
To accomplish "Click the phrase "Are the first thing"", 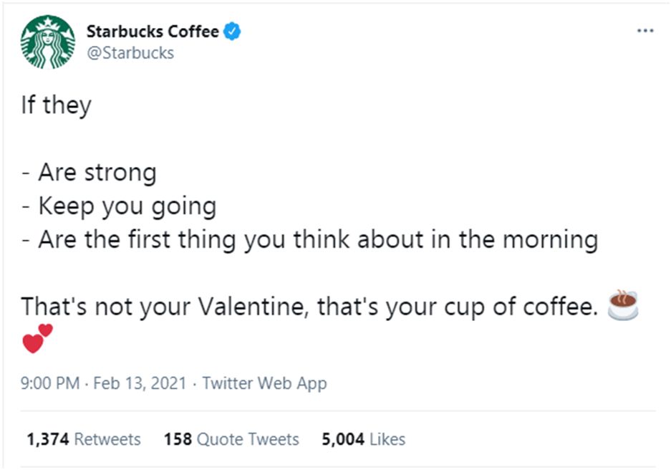I will 138,239.
